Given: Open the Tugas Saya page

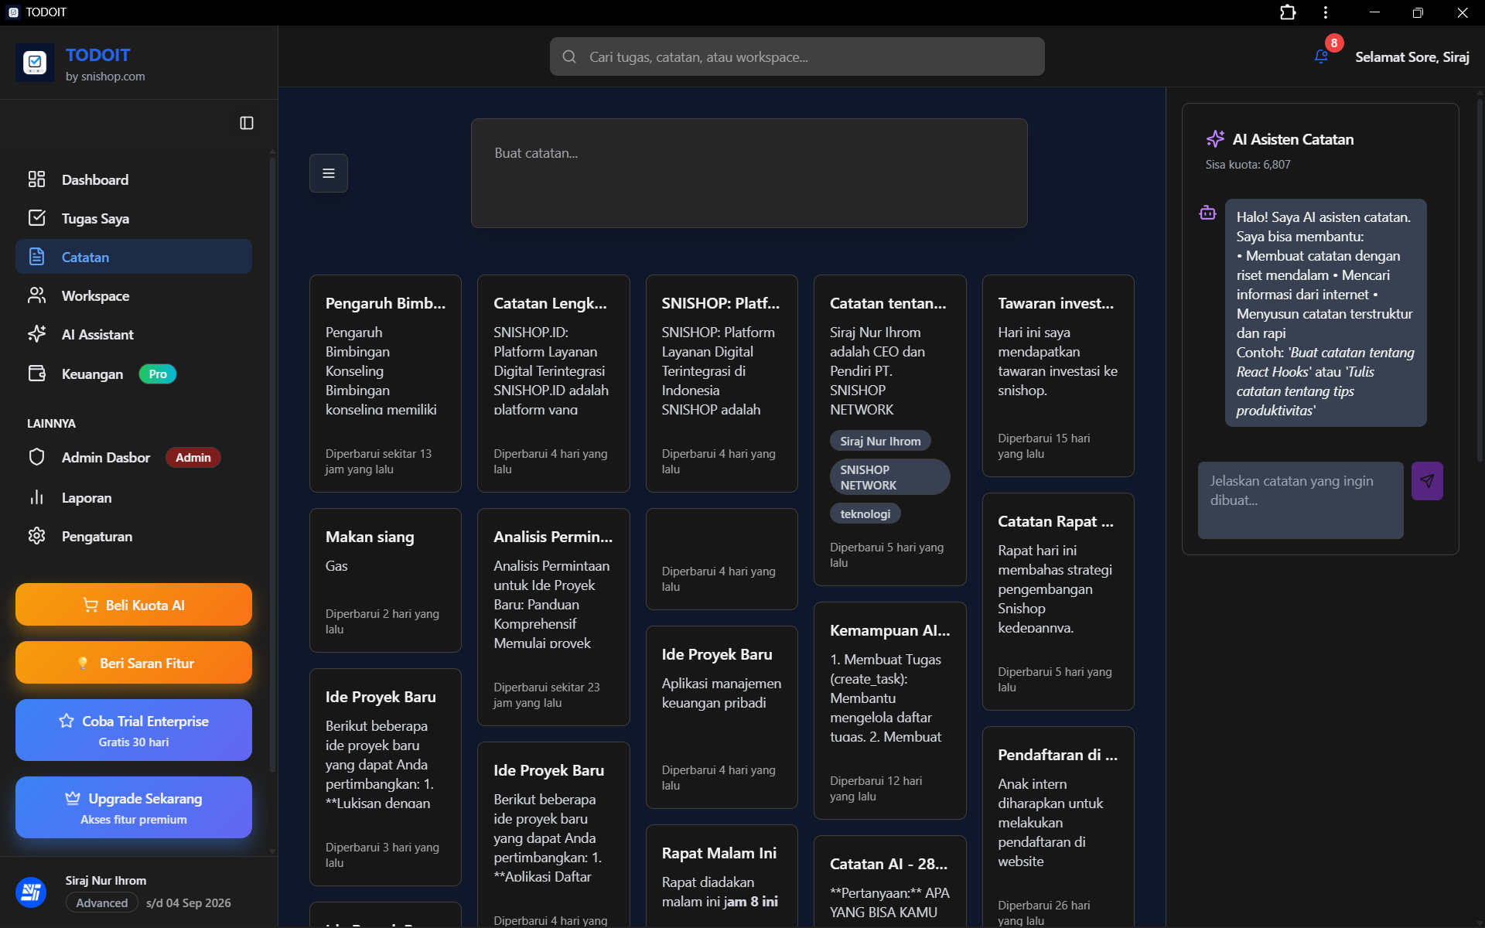Looking at the screenshot, I should tap(94, 218).
